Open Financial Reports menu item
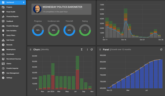The height and width of the screenshot is (96, 165). pyautogui.click(x=13, y=16)
